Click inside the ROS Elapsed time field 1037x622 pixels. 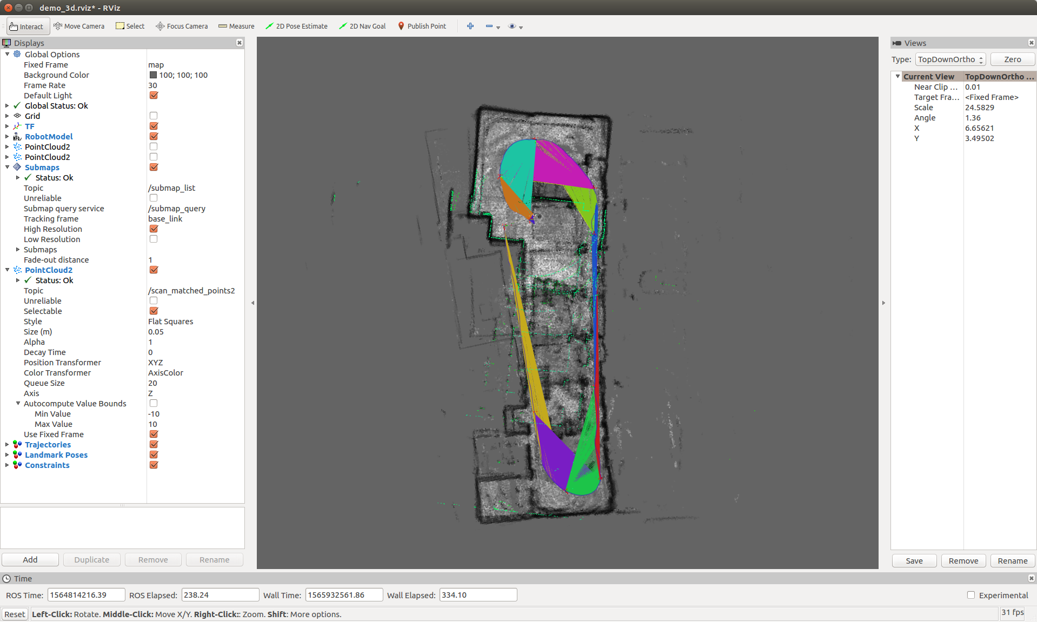(x=220, y=594)
